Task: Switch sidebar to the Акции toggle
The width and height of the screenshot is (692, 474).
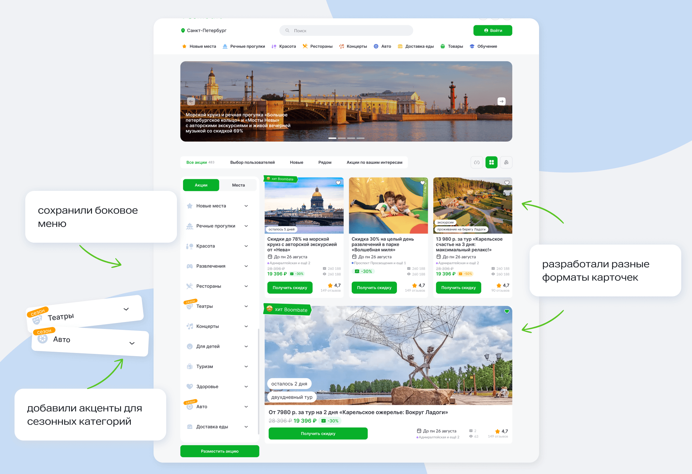Action: click(201, 185)
